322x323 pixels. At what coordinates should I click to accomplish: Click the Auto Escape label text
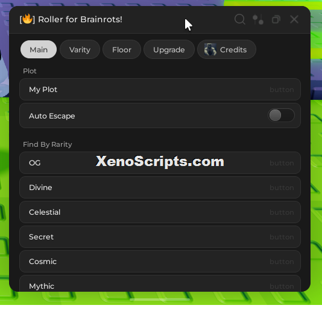point(52,115)
